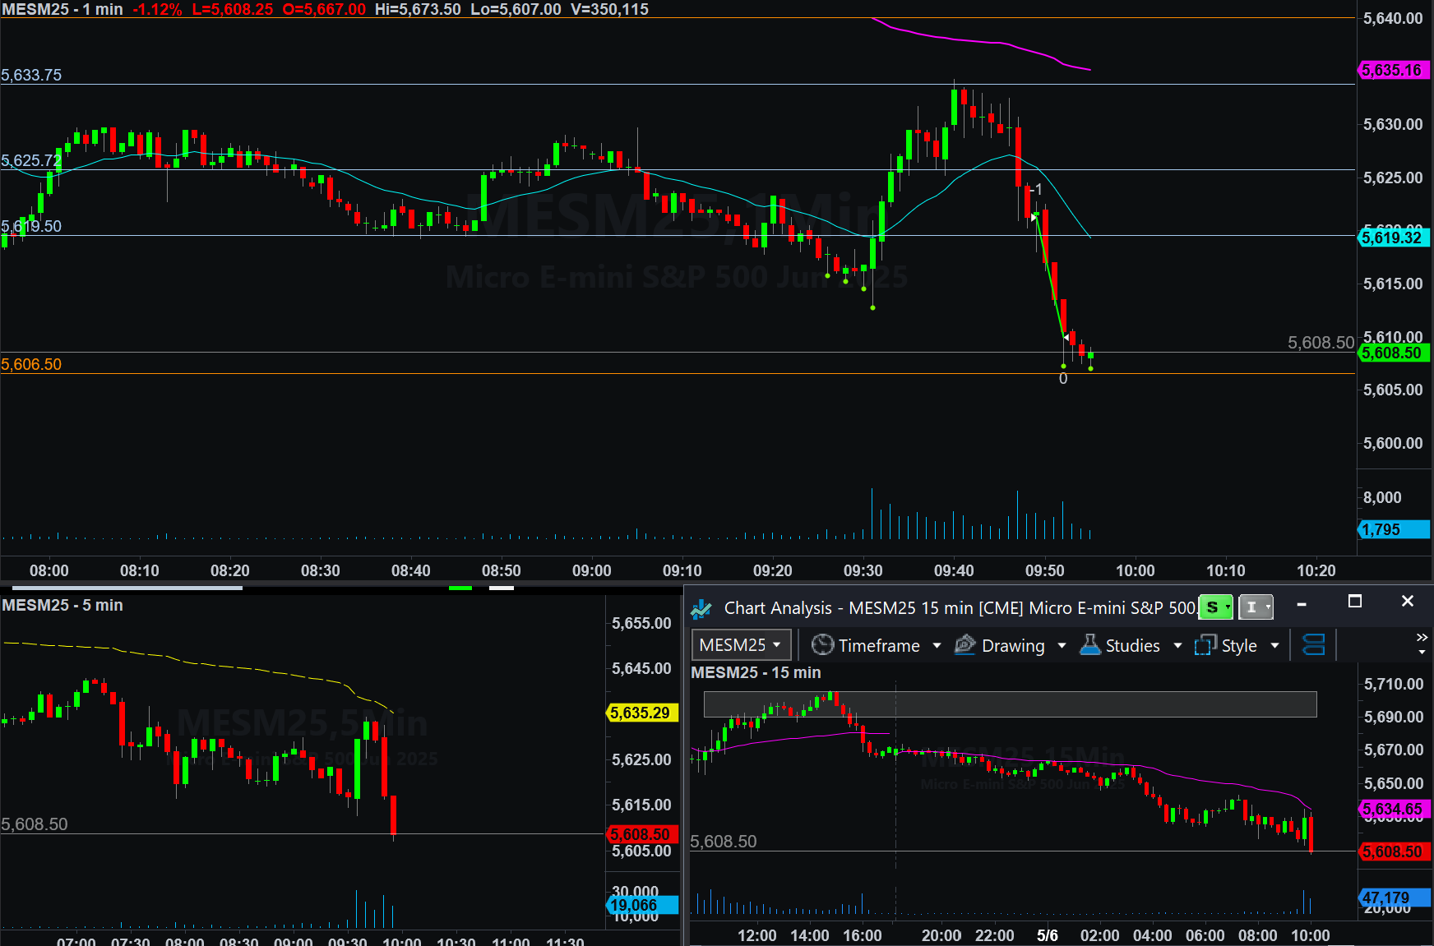Click the magenta 5,635.16 price marker
The height and width of the screenshot is (946, 1434).
(x=1391, y=70)
